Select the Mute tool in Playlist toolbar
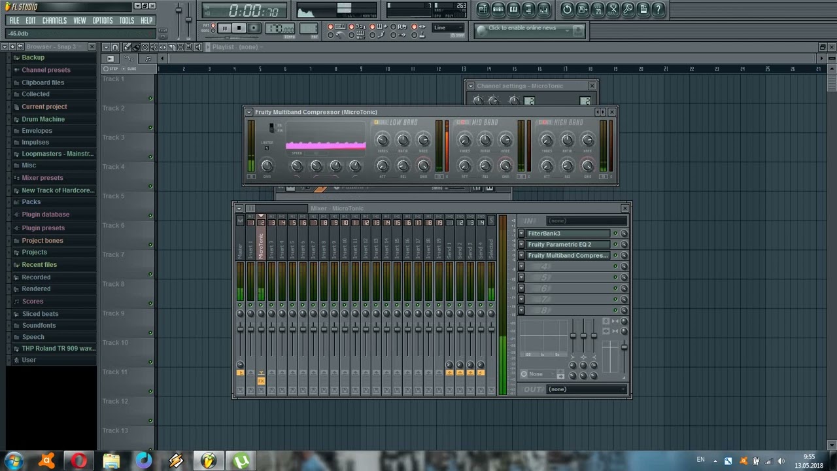Viewport: 837px width, 471px height. 154,47
